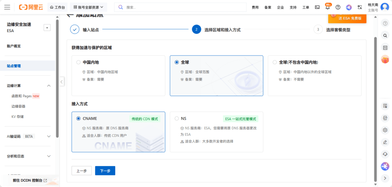Open notifications bell with 99+ badge
The width and height of the screenshot is (392, 187).
click(328, 7)
